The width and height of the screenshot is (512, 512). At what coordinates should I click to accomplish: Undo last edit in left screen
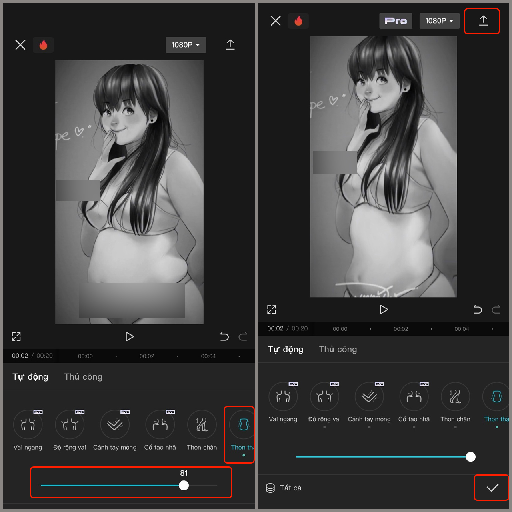(x=224, y=336)
